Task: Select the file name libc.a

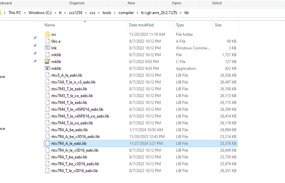Action: coord(56,41)
